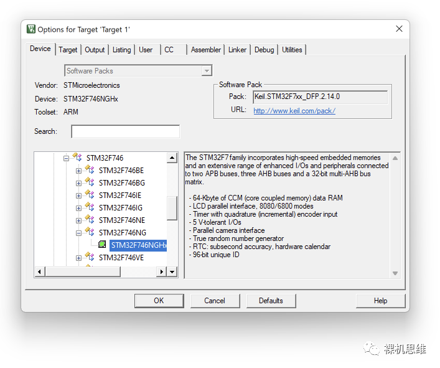
Task: Click device tree scroll right arrow
Action: 161,271
